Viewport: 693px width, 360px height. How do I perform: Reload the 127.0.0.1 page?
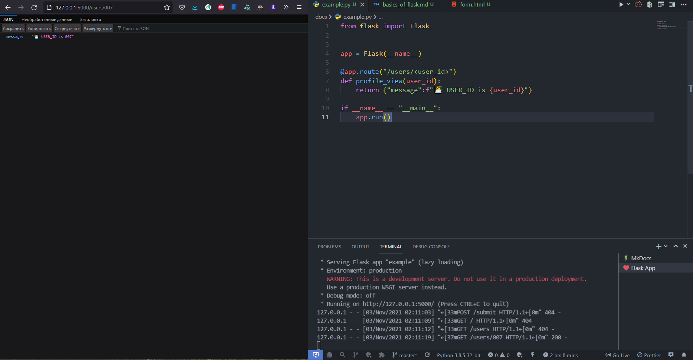[34, 7]
